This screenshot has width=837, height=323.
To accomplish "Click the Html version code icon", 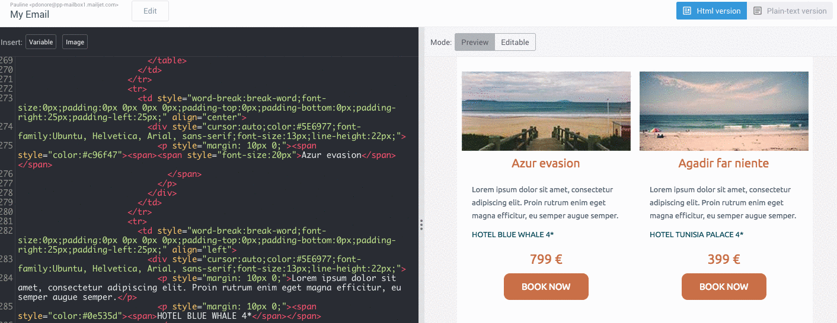I will [687, 11].
